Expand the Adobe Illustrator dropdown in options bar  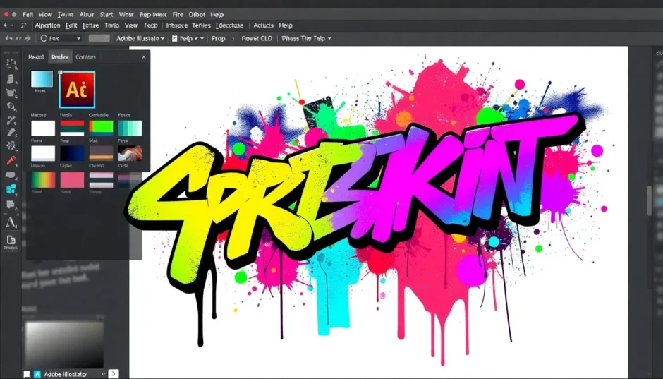[140, 39]
